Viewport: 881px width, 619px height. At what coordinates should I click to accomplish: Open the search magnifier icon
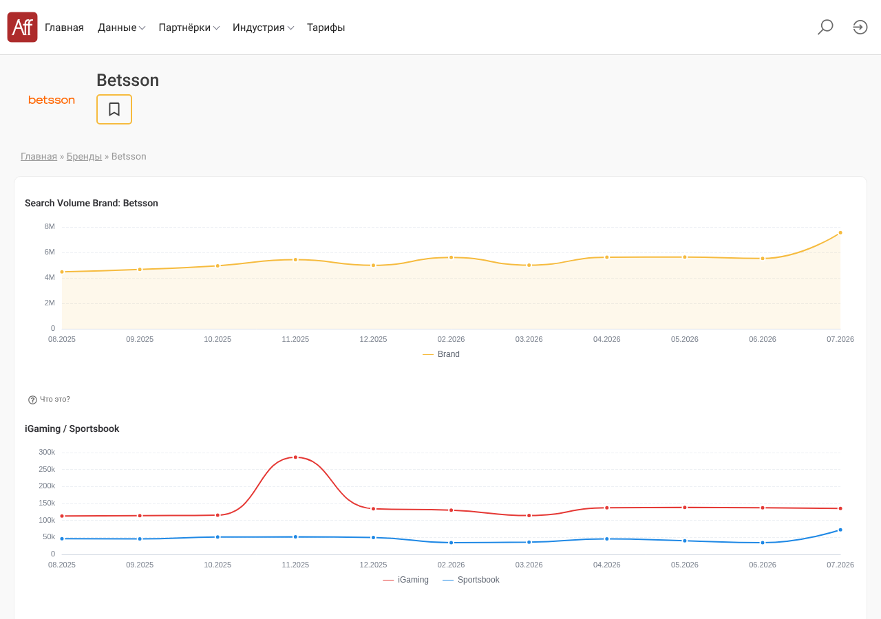825,28
